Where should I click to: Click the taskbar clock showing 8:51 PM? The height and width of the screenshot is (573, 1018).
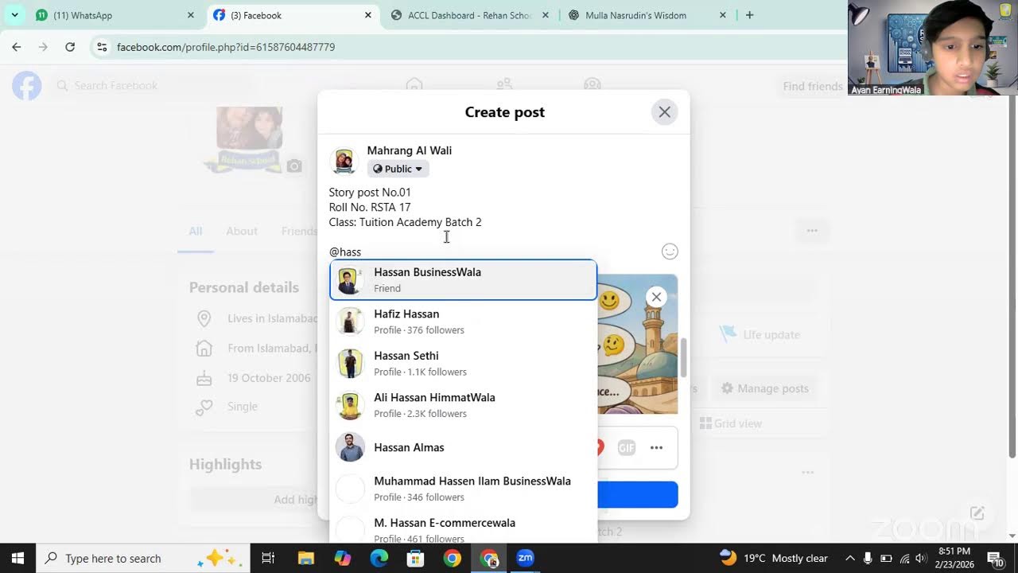click(954, 558)
